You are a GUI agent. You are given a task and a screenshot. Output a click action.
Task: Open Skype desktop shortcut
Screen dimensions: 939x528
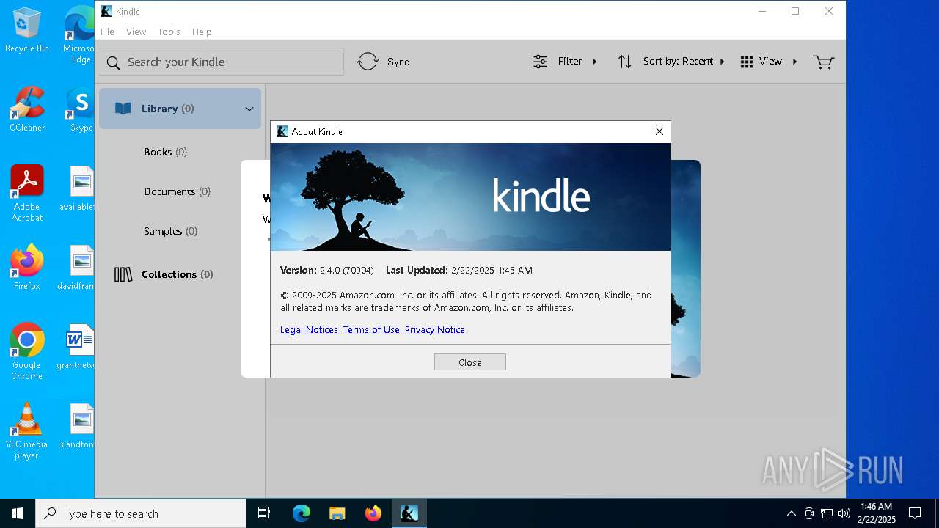pos(80,109)
